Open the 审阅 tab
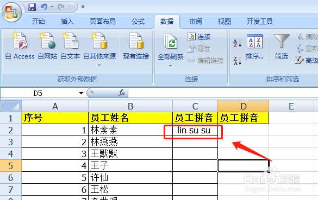Image resolution: width=318 pixels, height=200 pixels. point(196,21)
